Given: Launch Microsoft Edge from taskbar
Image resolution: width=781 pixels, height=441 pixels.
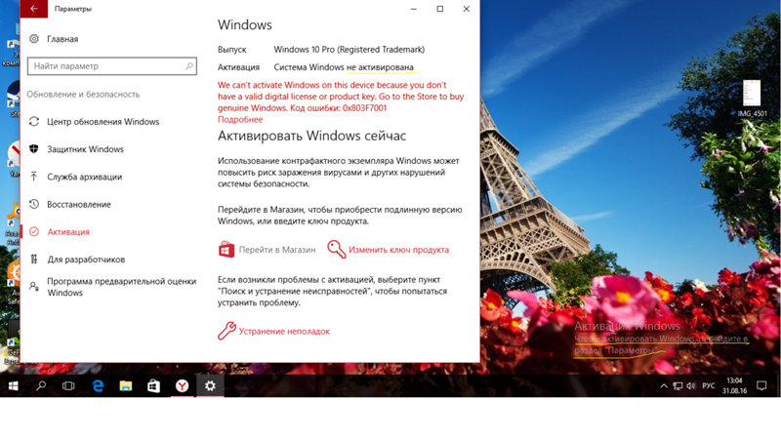Looking at the screenshot, I should [x=99, y=385].
